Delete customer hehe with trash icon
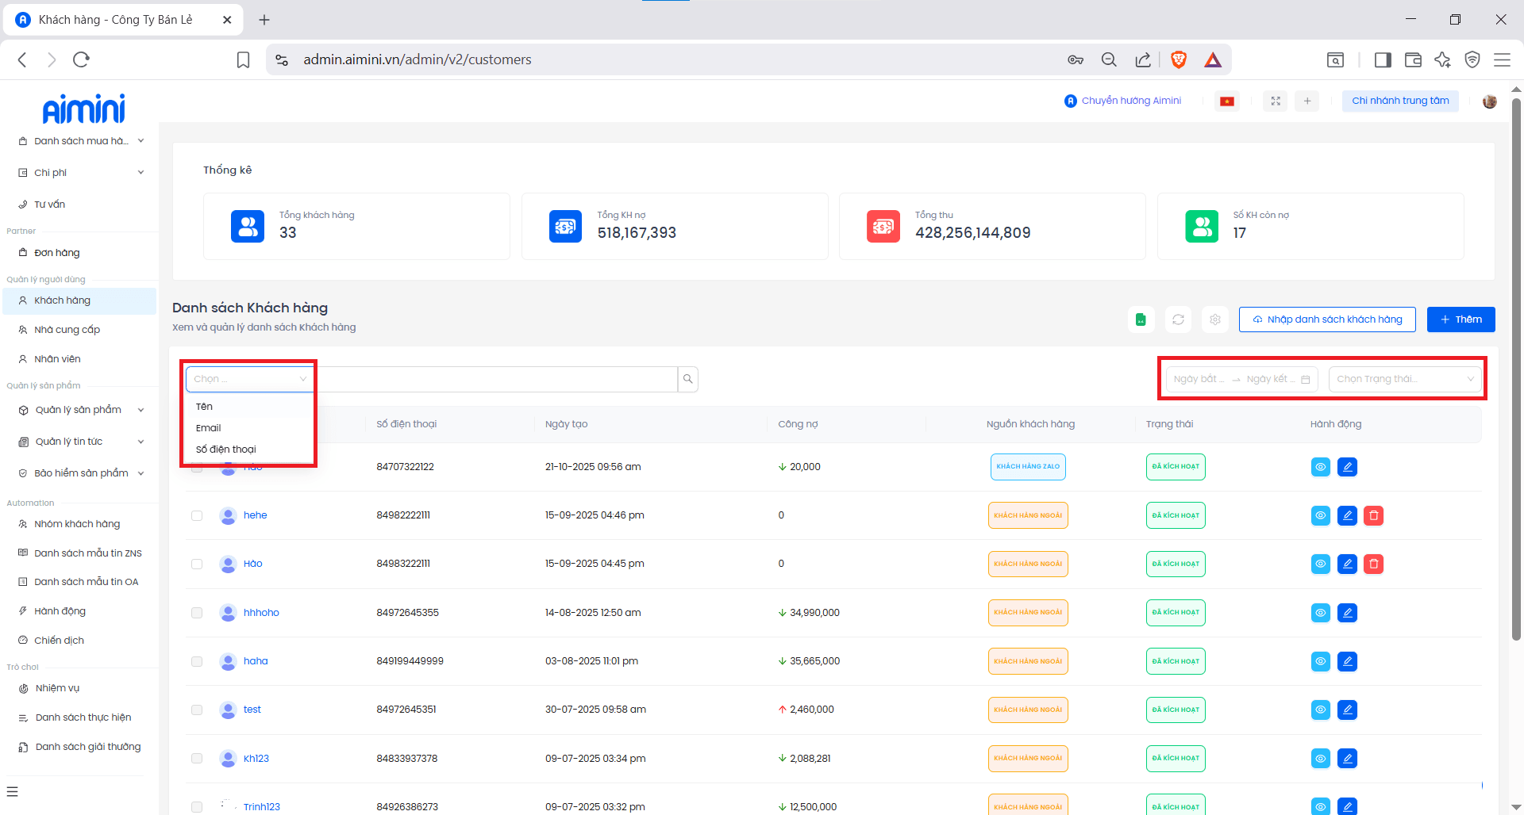The height and width of the screenshot is (815, 1524). [x=1373, y=516]
